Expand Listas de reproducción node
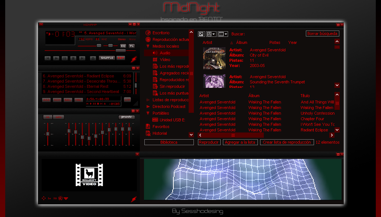The image size is (381, 217). coord(148,100)
